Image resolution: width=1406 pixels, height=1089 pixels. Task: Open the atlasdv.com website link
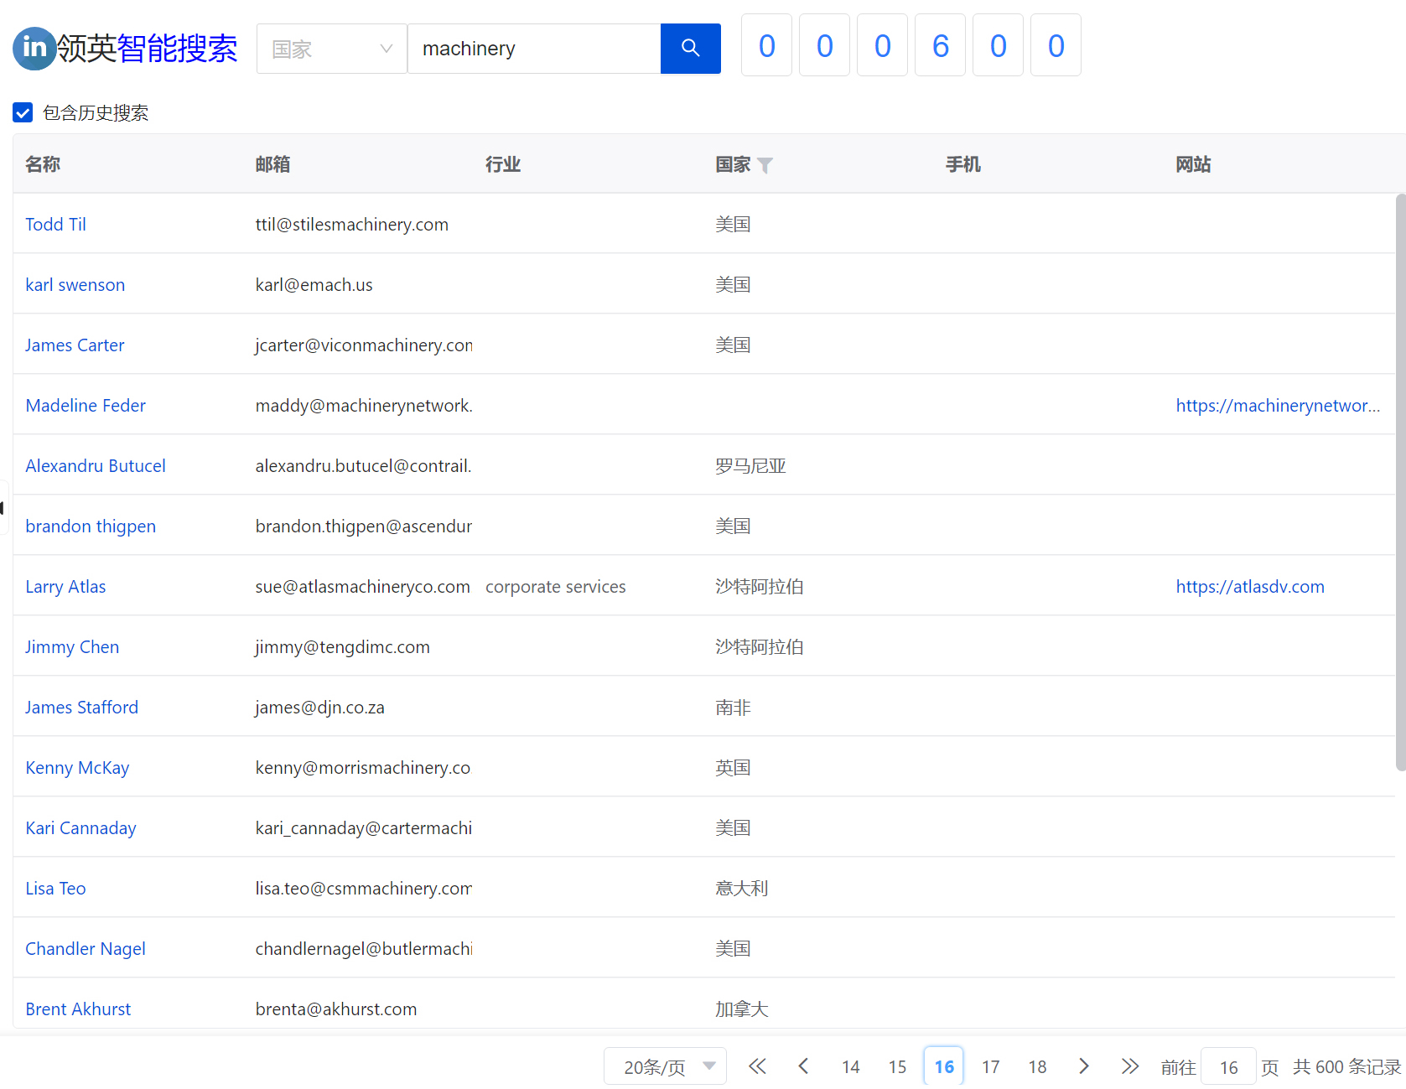(x=1249, y=587)
